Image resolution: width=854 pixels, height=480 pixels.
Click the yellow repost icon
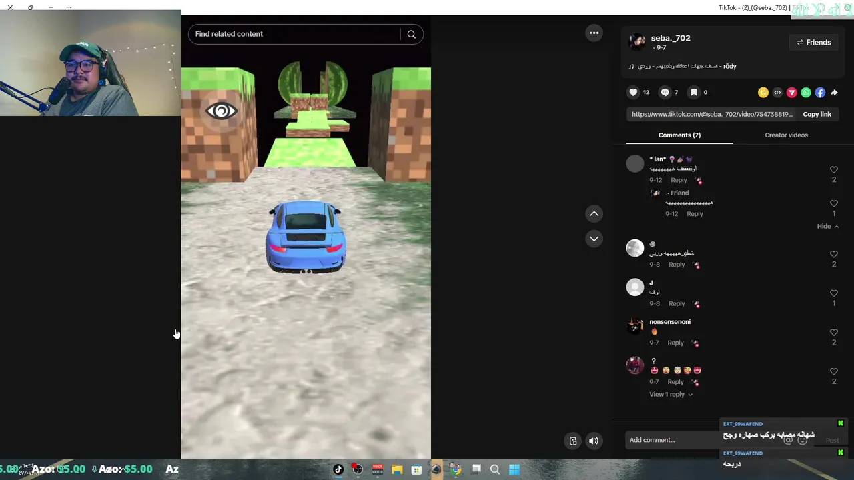click(763, 93)
